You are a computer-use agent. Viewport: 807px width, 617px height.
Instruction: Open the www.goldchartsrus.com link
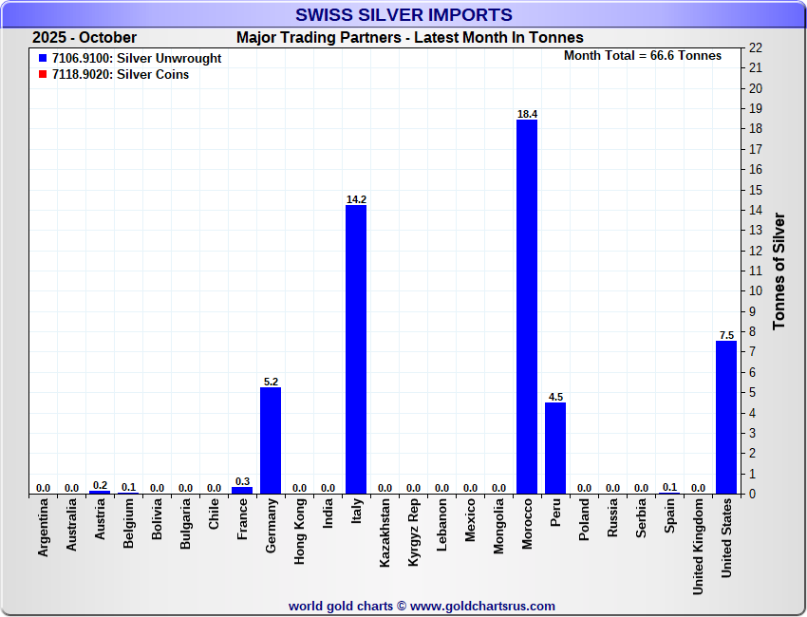482,606
